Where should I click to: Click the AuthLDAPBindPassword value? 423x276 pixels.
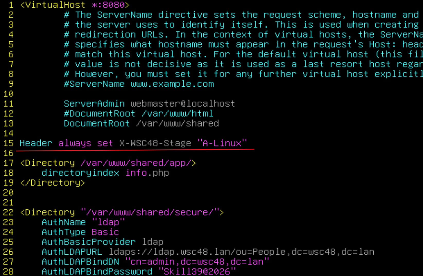pos(197,272)
